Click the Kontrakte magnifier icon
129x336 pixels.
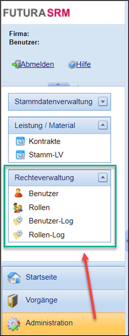pyautogui.click(x=20, y=141)
